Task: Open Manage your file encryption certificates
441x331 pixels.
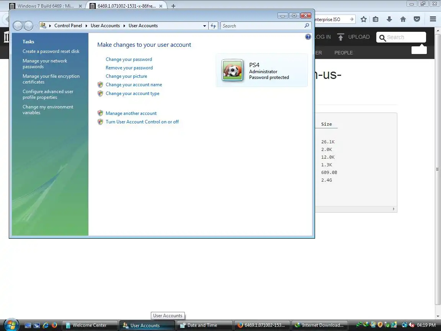Action: tap(51, 79)
